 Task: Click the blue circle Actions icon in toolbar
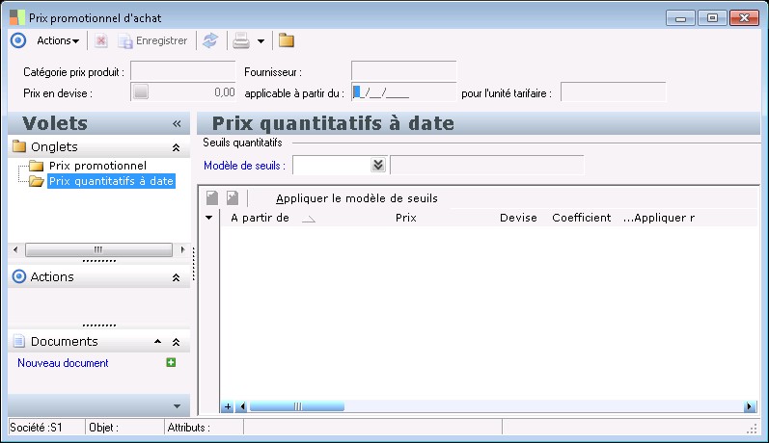18,40
